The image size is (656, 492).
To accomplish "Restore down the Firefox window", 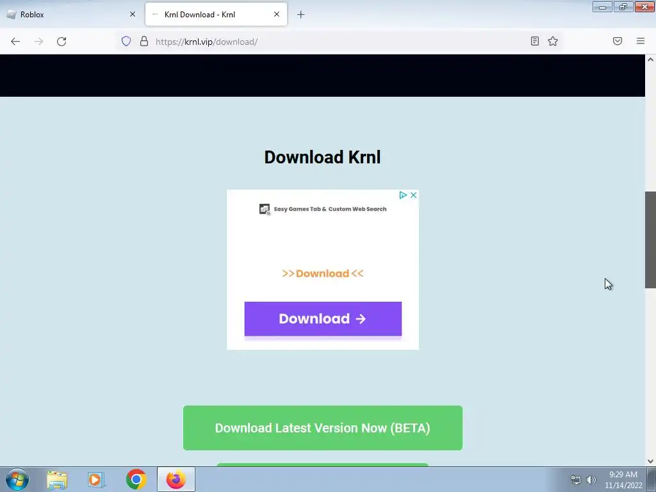I will (x=623, y=6).
